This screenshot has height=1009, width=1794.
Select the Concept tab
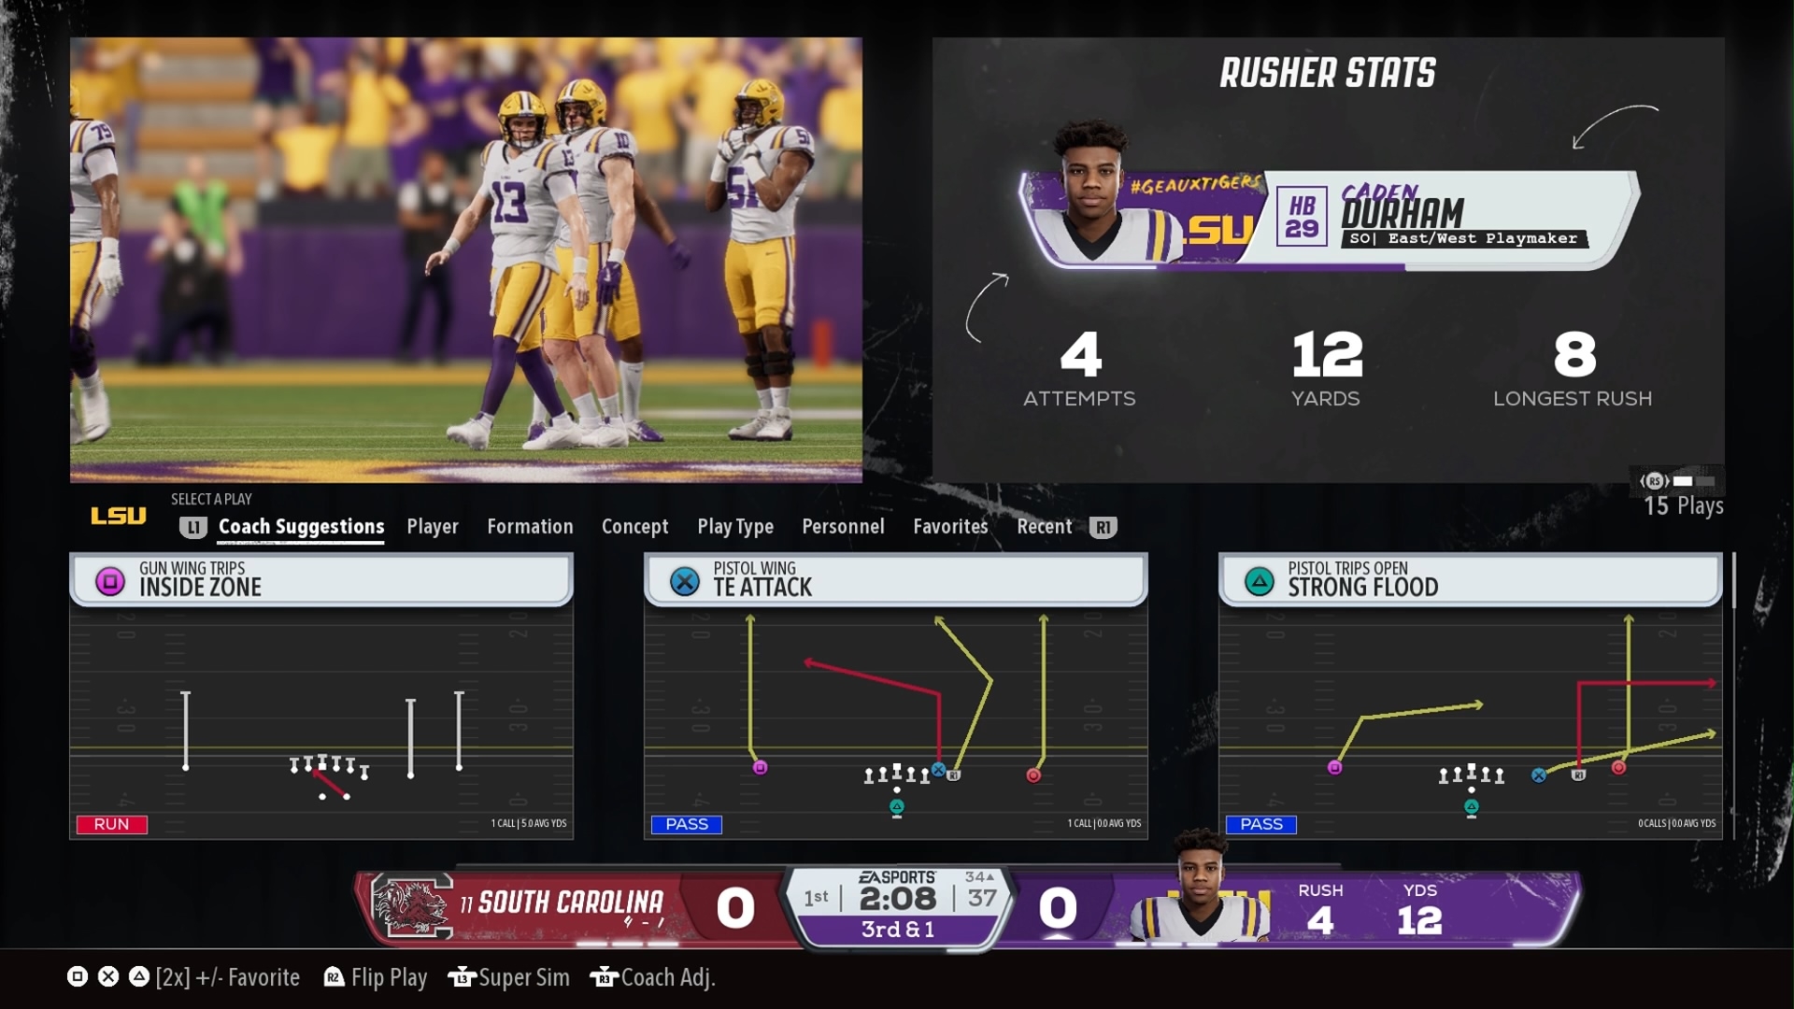[x=634, y=527]
